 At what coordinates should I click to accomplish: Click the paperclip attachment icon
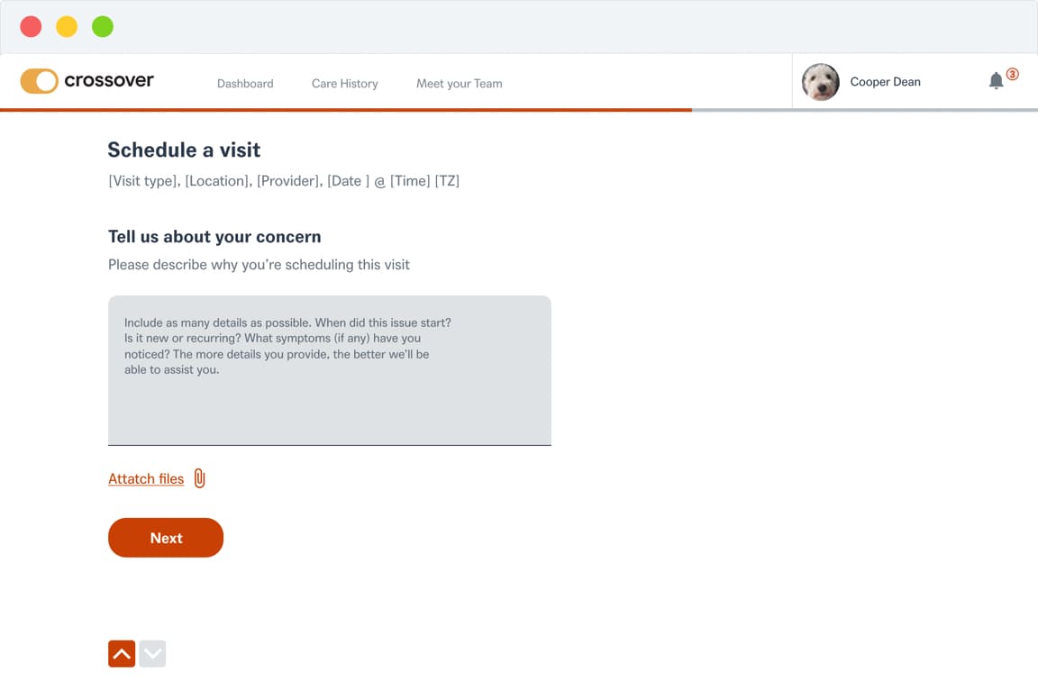click(200, 479)
